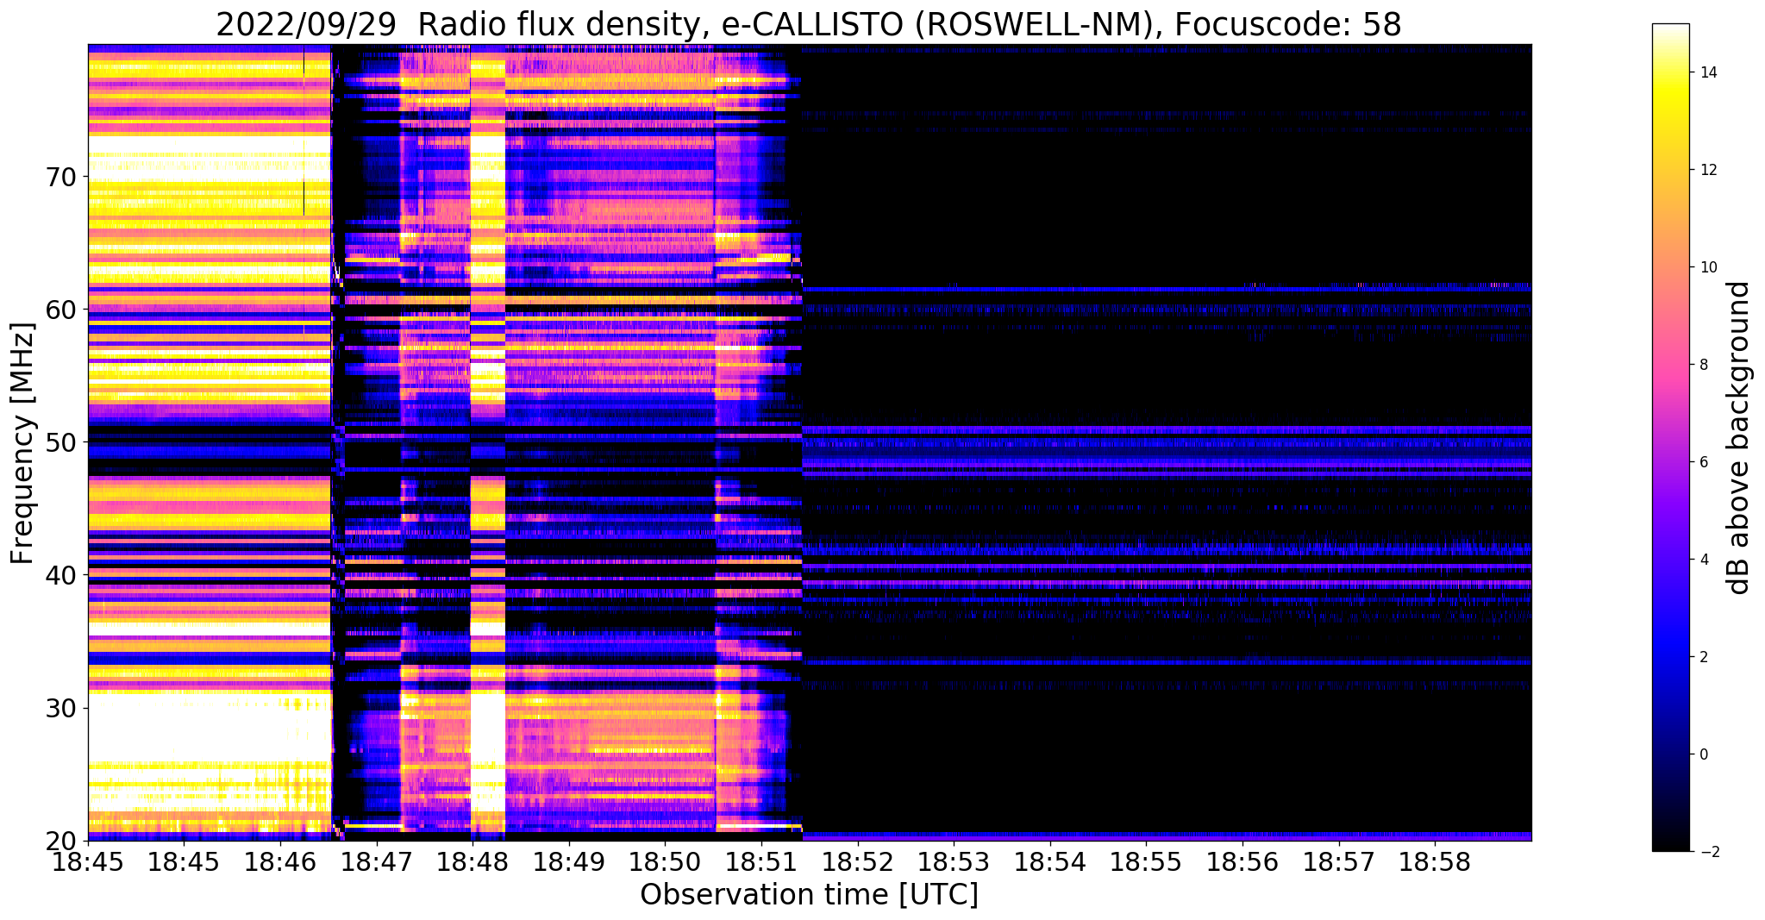The image size is (1765, 920).
Task: Select the 70 tick on the frequency axis
Action: (60, 177)
